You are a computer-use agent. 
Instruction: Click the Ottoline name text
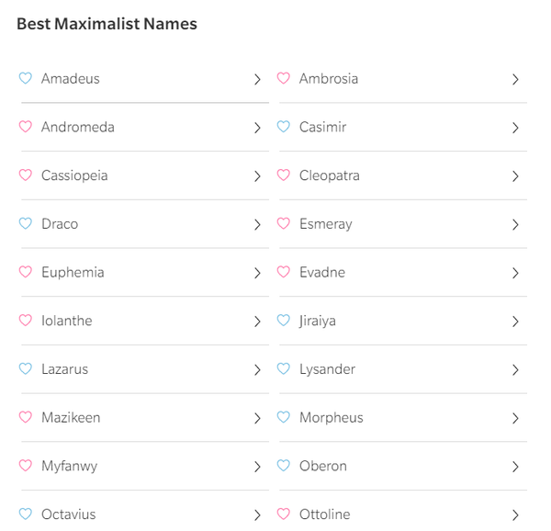(x=324, y=514)
